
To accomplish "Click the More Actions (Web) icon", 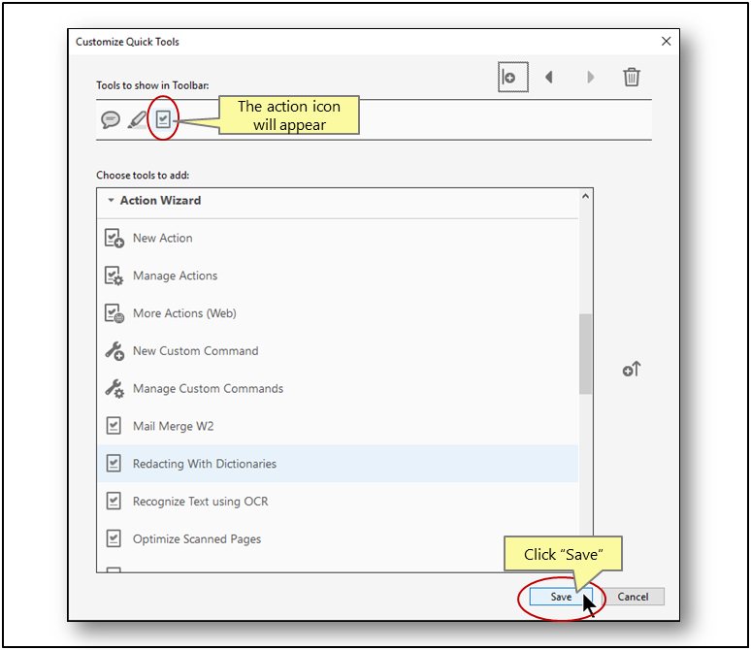I will (x=114, y=313).
